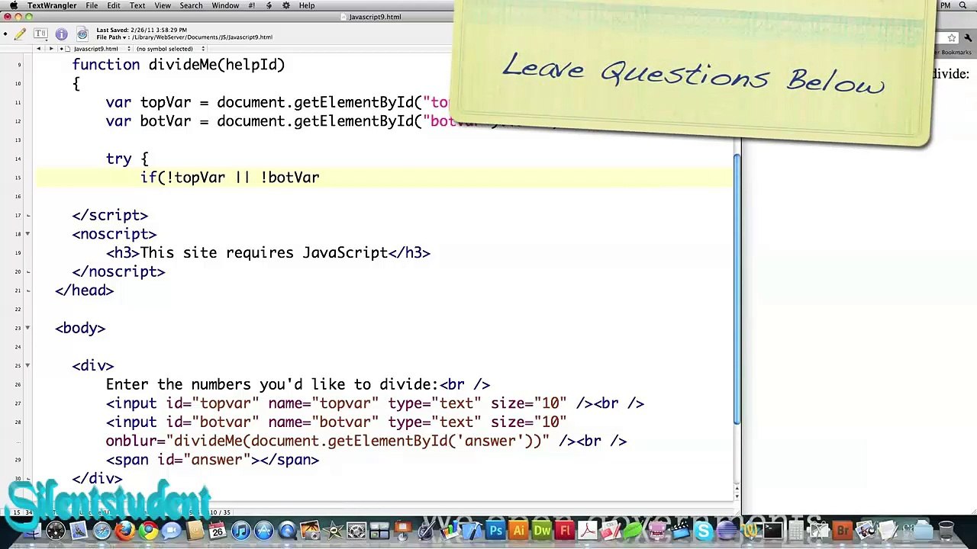Open Skype from the Dock

coord(704,531)
